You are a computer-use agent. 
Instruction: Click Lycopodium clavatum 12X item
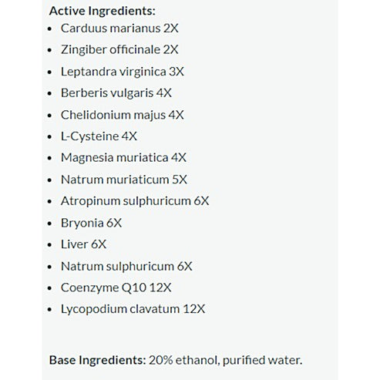pos(133,309)
